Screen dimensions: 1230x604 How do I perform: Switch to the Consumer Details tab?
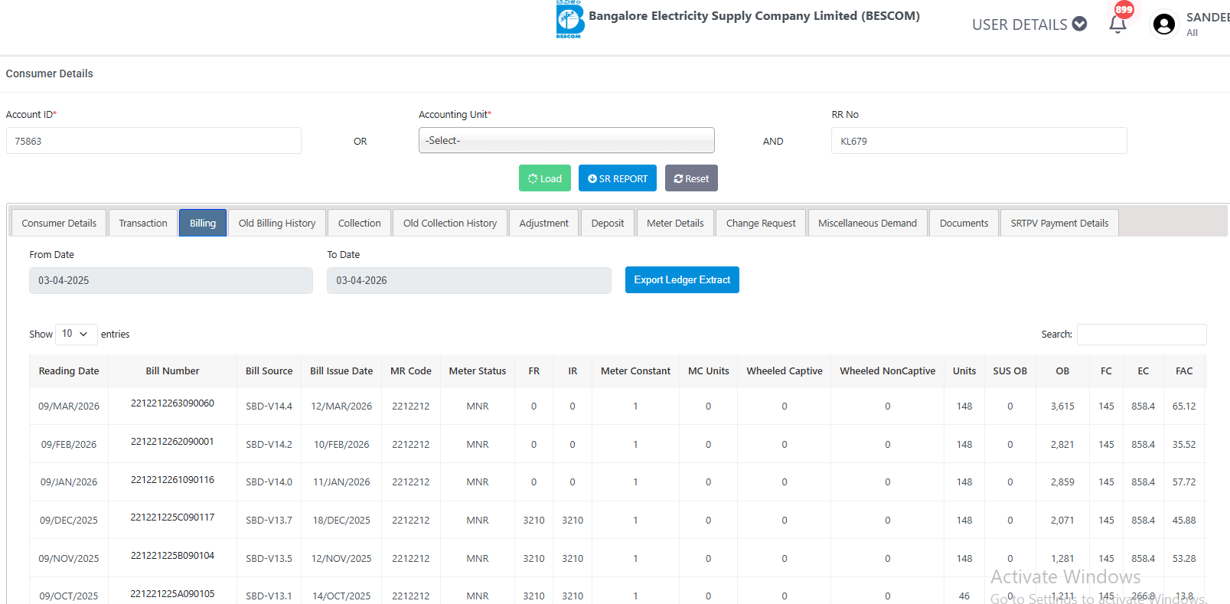pos(59,223)
